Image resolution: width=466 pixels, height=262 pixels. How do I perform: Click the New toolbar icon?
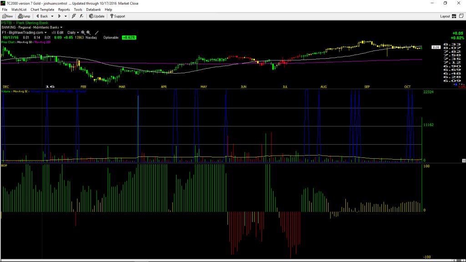click(7, 16)
